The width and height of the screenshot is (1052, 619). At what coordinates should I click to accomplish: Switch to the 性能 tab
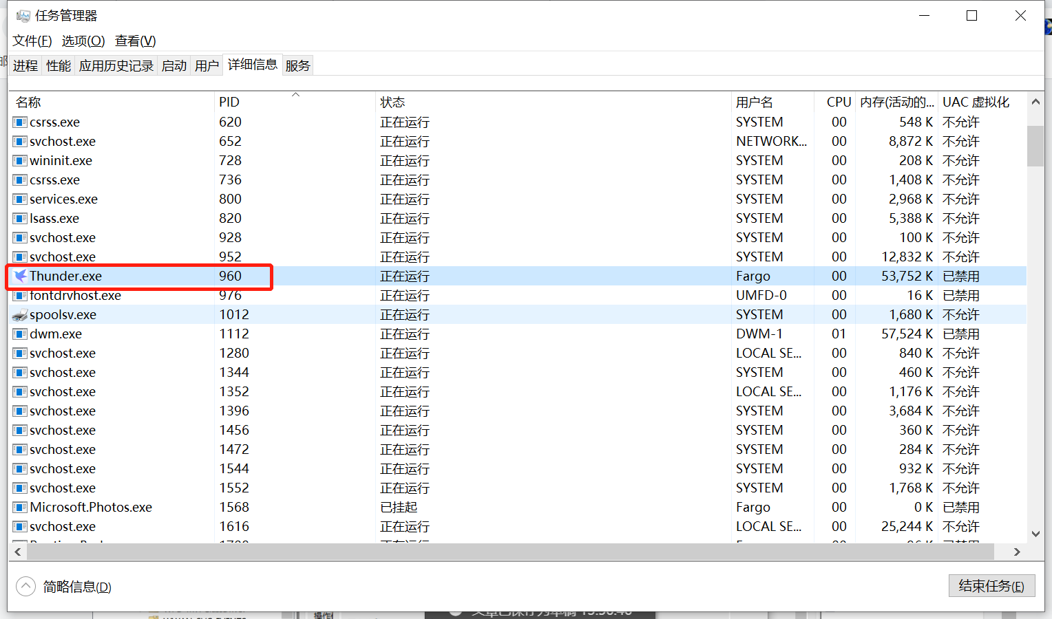(59, 65)
